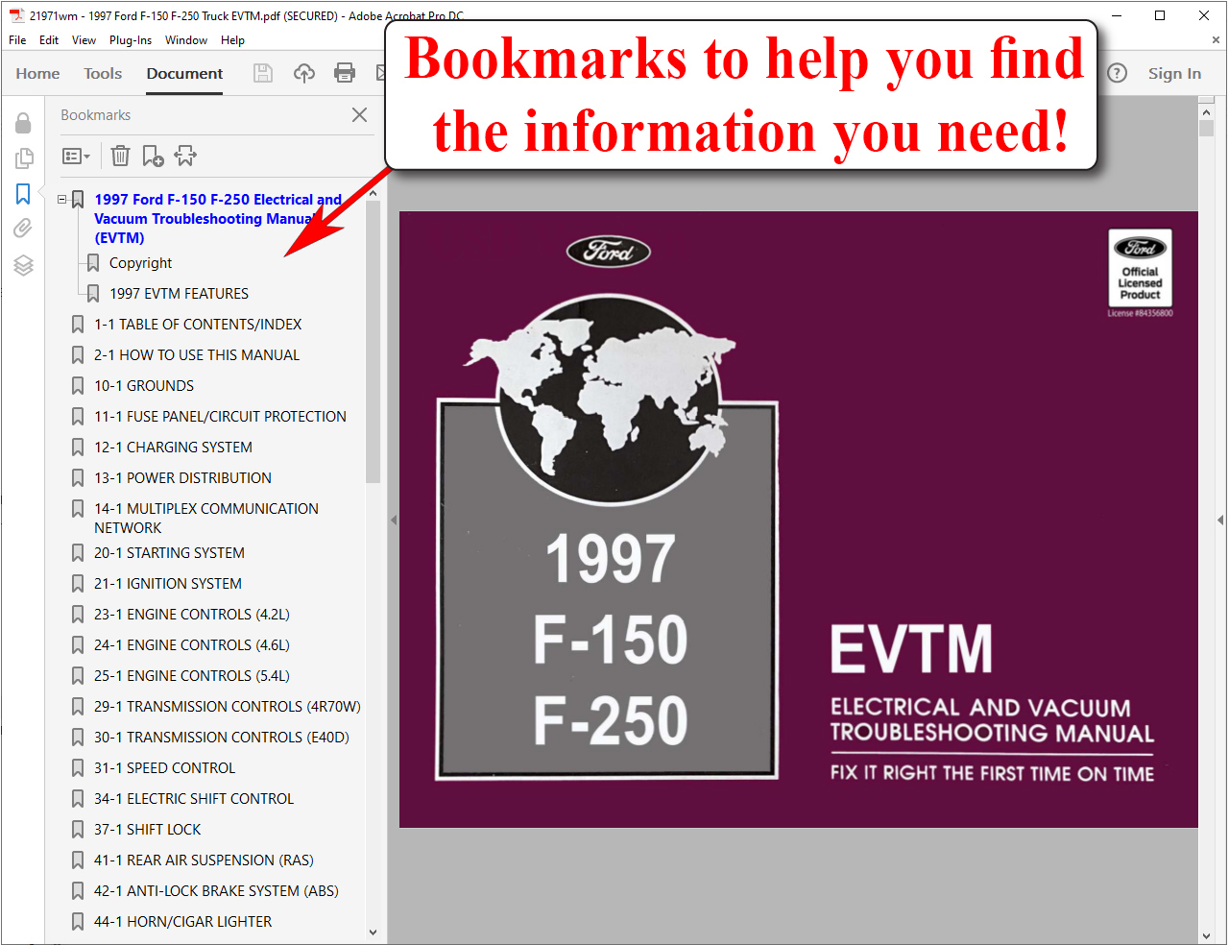Open the 20-1 STARTING SYSTEM bookmark

[169, 553]
